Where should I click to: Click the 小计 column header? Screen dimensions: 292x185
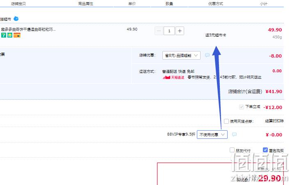click(x=264, y=4)
